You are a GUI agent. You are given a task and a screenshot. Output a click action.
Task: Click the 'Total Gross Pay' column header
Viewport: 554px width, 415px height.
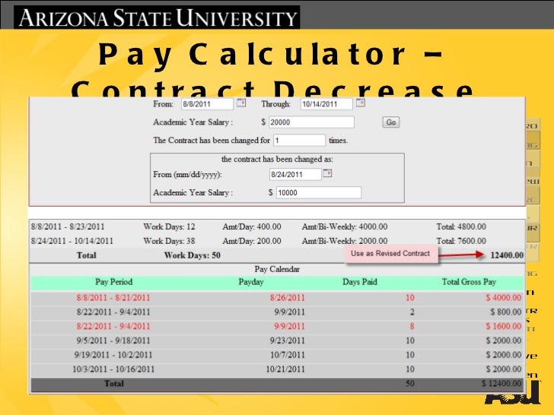[470, 282]
